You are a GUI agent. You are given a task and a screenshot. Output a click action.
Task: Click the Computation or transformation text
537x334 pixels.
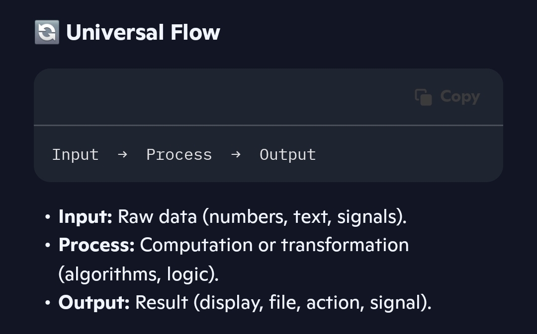point(274,245)
